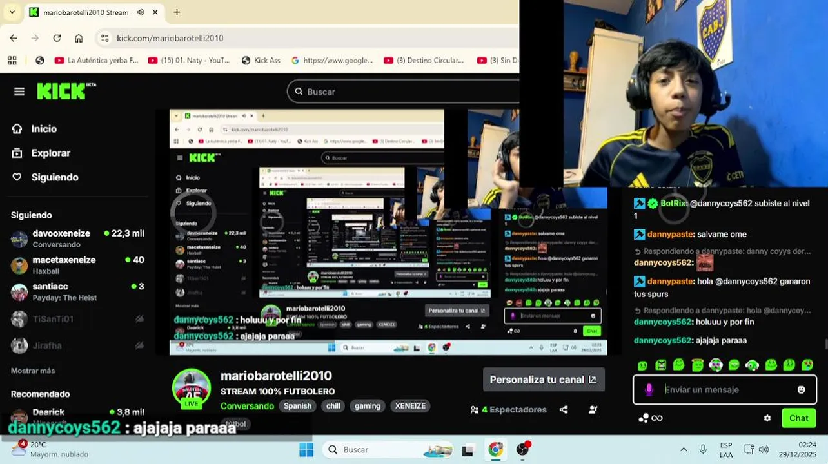The image size is (828, 464).
Task: Click the Enviar un mensaje input field
Action: 725,389
